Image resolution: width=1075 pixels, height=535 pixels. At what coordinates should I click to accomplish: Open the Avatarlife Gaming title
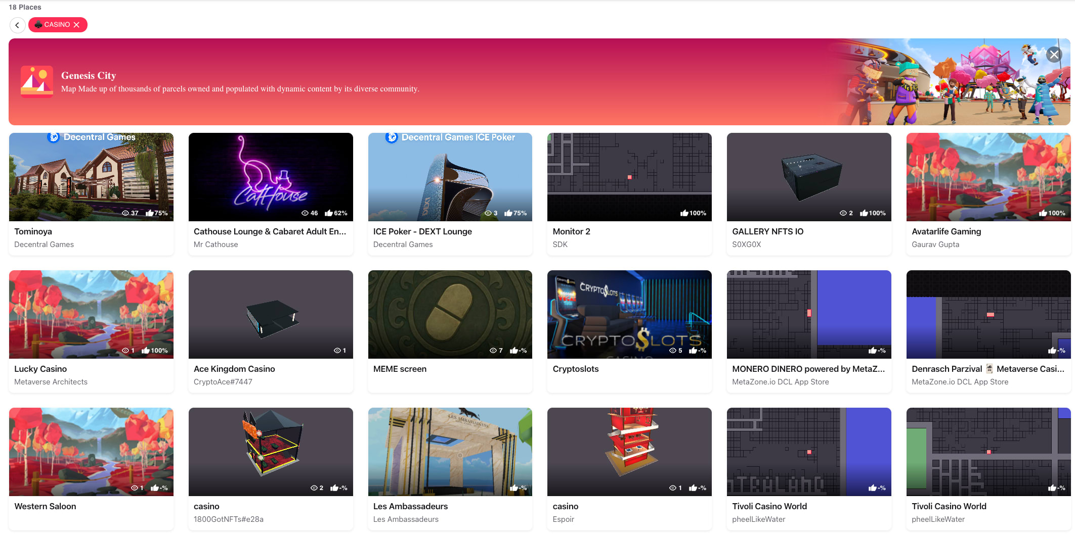pos(946,231)
